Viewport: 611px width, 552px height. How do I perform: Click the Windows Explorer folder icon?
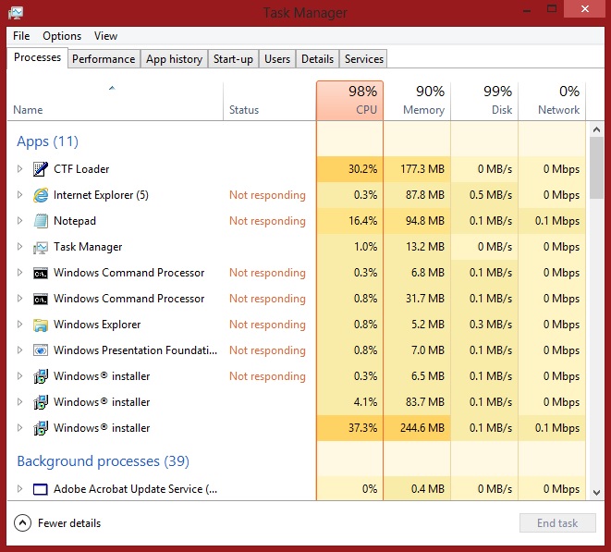(41, 325)
